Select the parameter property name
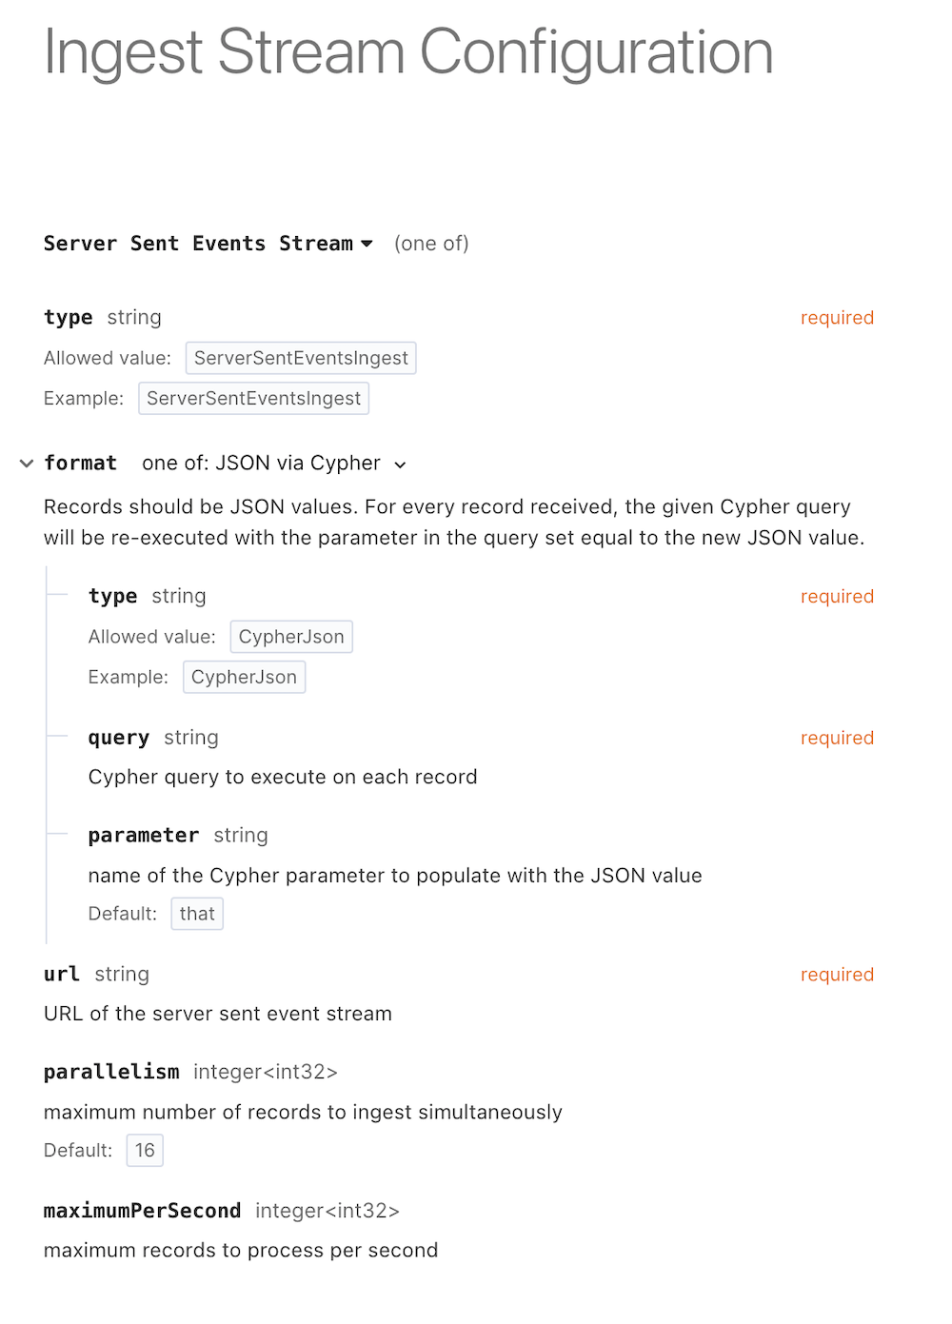 144,835
